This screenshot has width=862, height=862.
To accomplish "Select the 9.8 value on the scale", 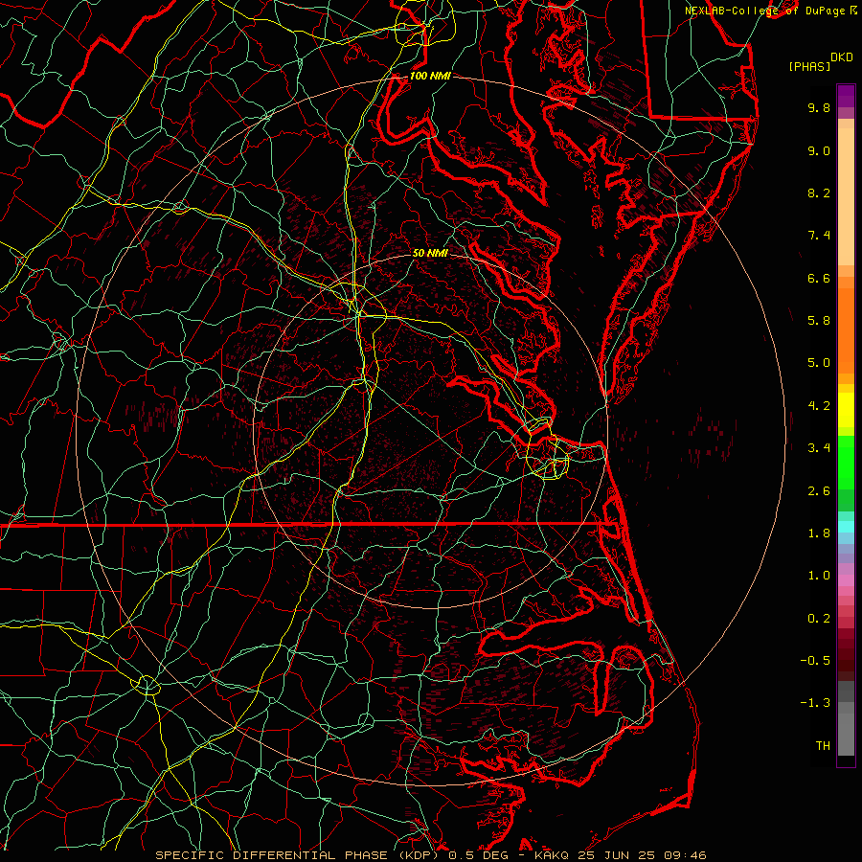I will click(819, 107).
